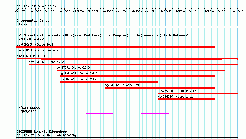The height and width of the screenshot is (139, 246).
Task: Open the esv9037 (Ahn2009) variant label
Action: 31,56
